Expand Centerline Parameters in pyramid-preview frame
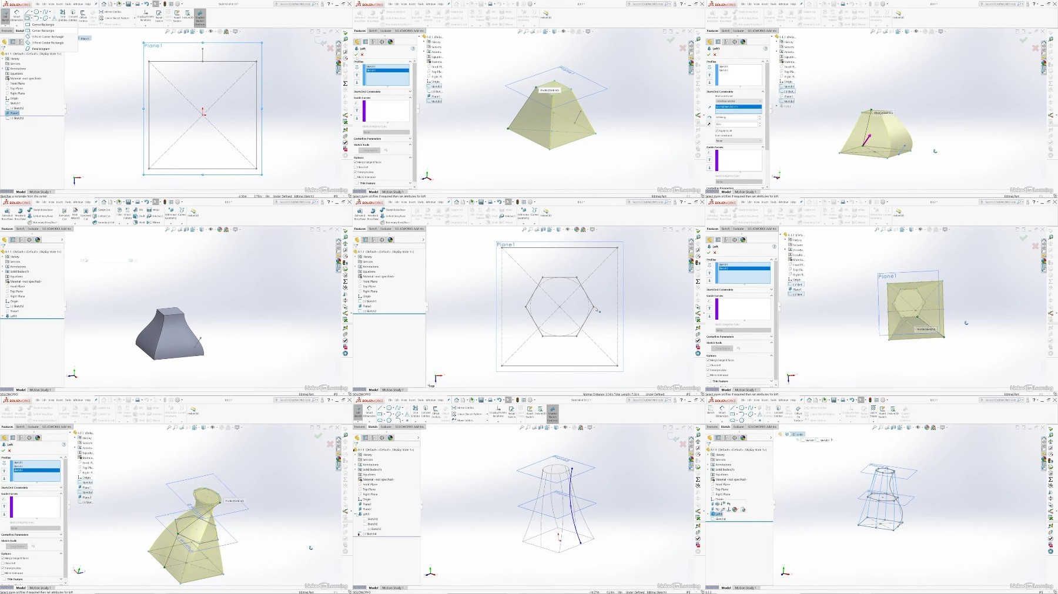Image resolution: width=1058 pixels, height=594 pixels. [410, 139]
